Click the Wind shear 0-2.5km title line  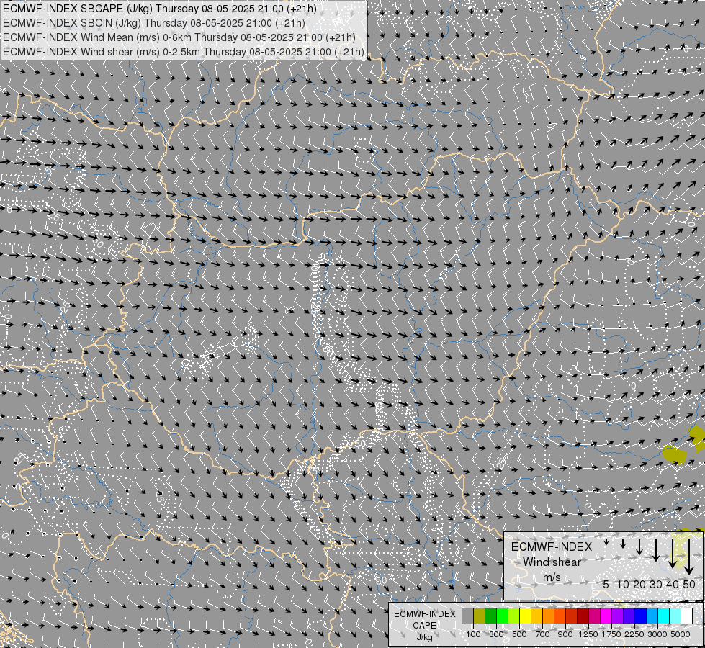[184, 52]
